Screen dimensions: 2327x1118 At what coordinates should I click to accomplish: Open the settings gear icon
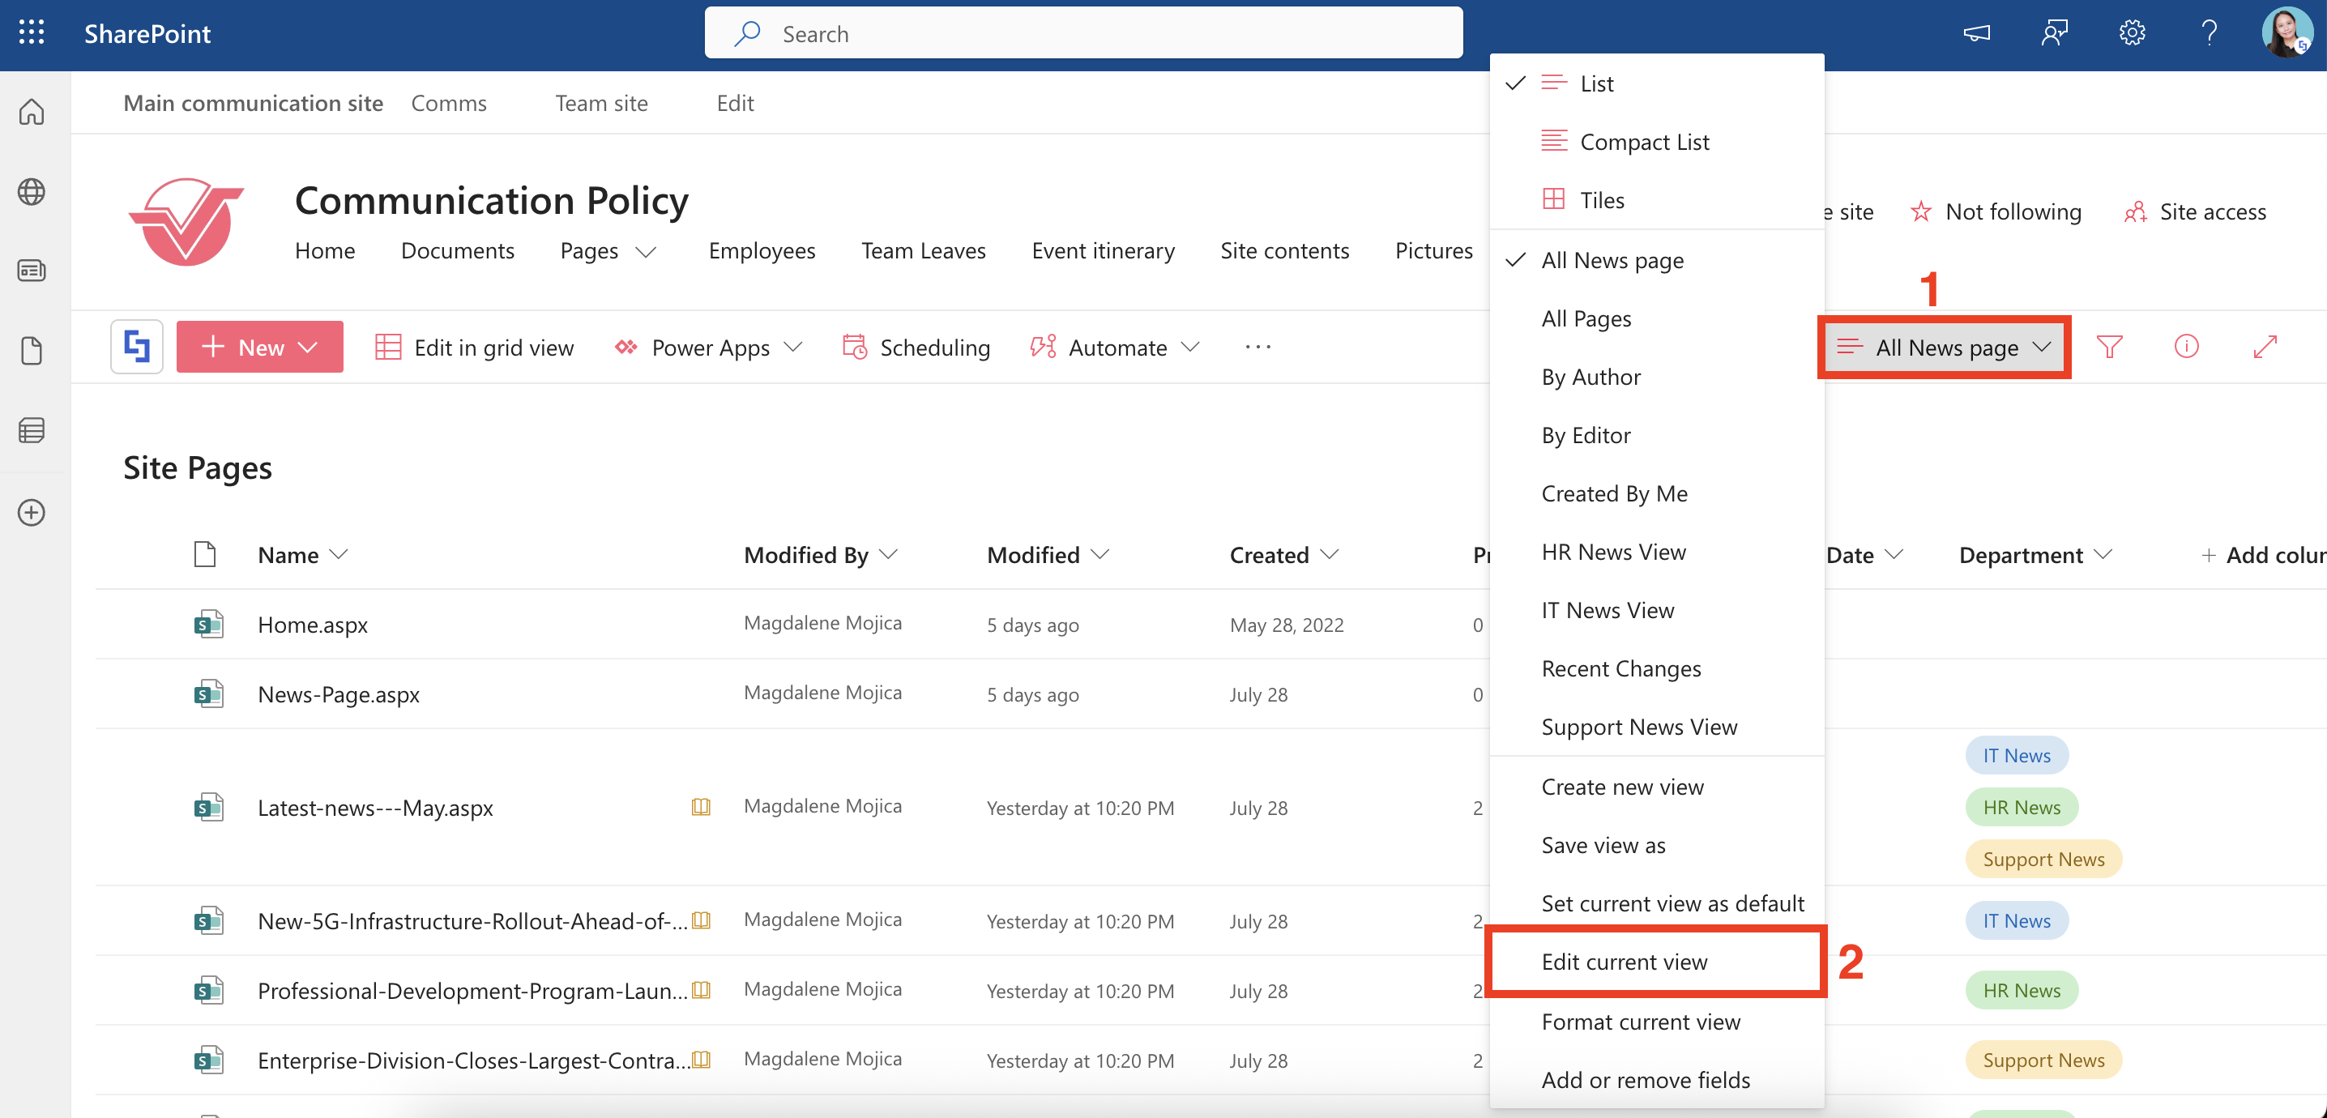(2131, 33)
